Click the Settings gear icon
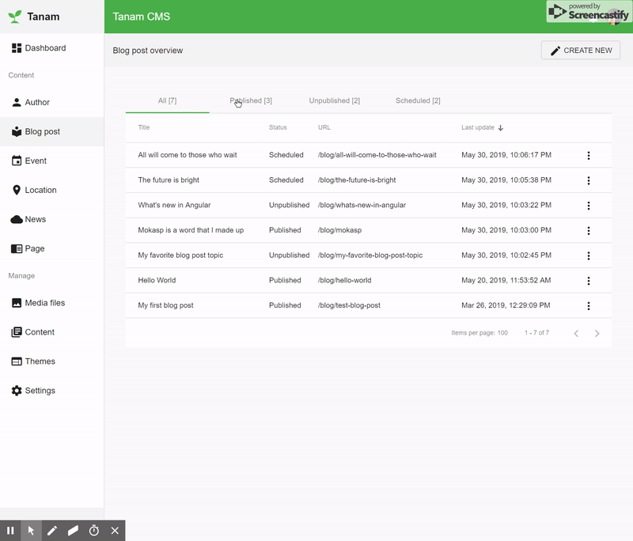This screenshot has height=541, width=633. (x=17, y=391)
